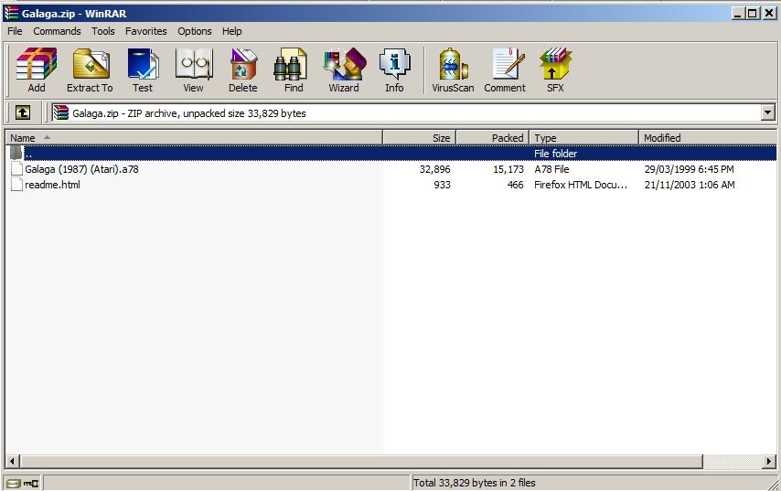Click the key icon in the status bar
Viewport: 781px width, 491px height.
[31, 483]
